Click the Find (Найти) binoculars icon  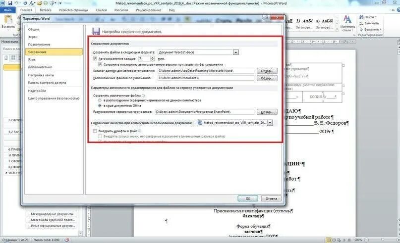361,17
